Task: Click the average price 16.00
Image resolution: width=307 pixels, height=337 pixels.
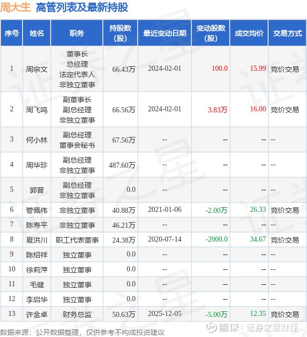Action: click(258, 109)
